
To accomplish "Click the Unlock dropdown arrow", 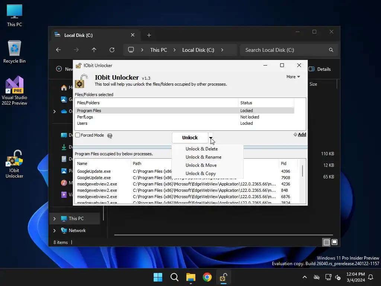I will tap(211, 138).
